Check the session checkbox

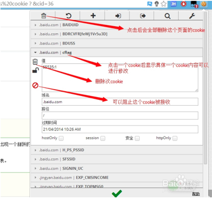pos(103,138)
